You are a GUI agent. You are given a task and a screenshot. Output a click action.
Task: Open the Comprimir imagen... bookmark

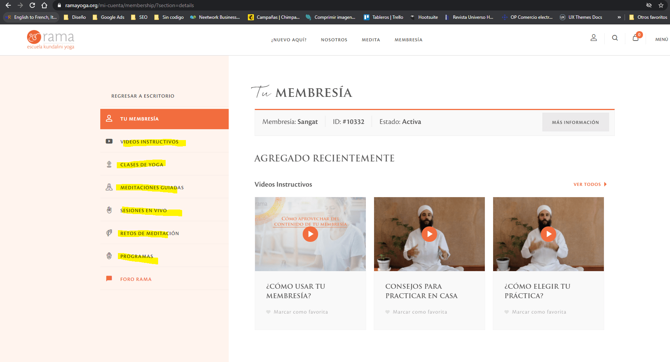330,17
